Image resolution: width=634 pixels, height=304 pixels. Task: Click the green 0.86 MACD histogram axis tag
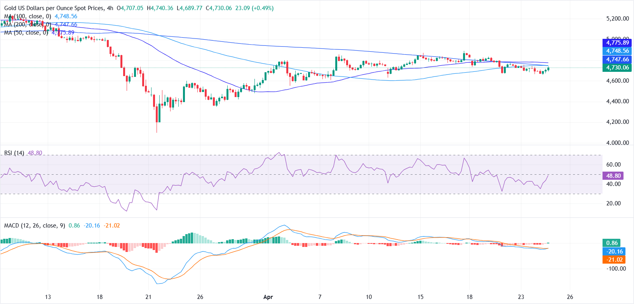click(x=611, y=243)
